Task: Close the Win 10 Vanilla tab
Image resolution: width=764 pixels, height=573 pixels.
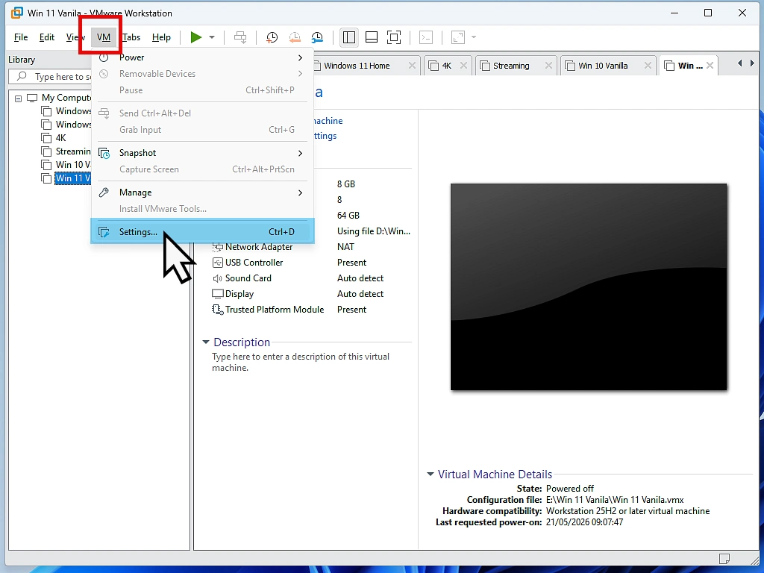Action: 648,66
